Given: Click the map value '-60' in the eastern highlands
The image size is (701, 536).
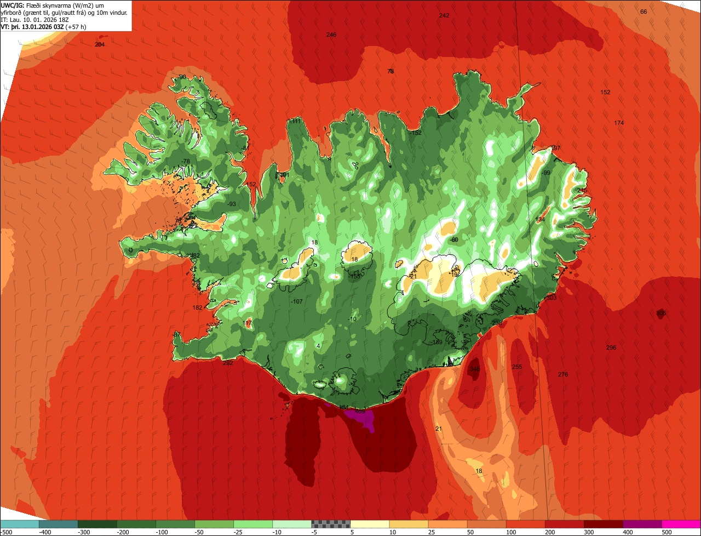Looking at the screenshot, I should (x=453, y=240).
